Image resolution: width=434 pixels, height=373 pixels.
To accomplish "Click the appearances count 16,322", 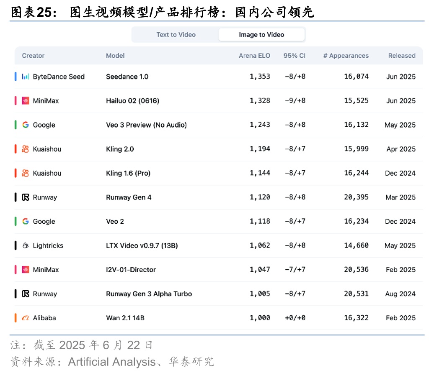I will click(x=356, y=318).
